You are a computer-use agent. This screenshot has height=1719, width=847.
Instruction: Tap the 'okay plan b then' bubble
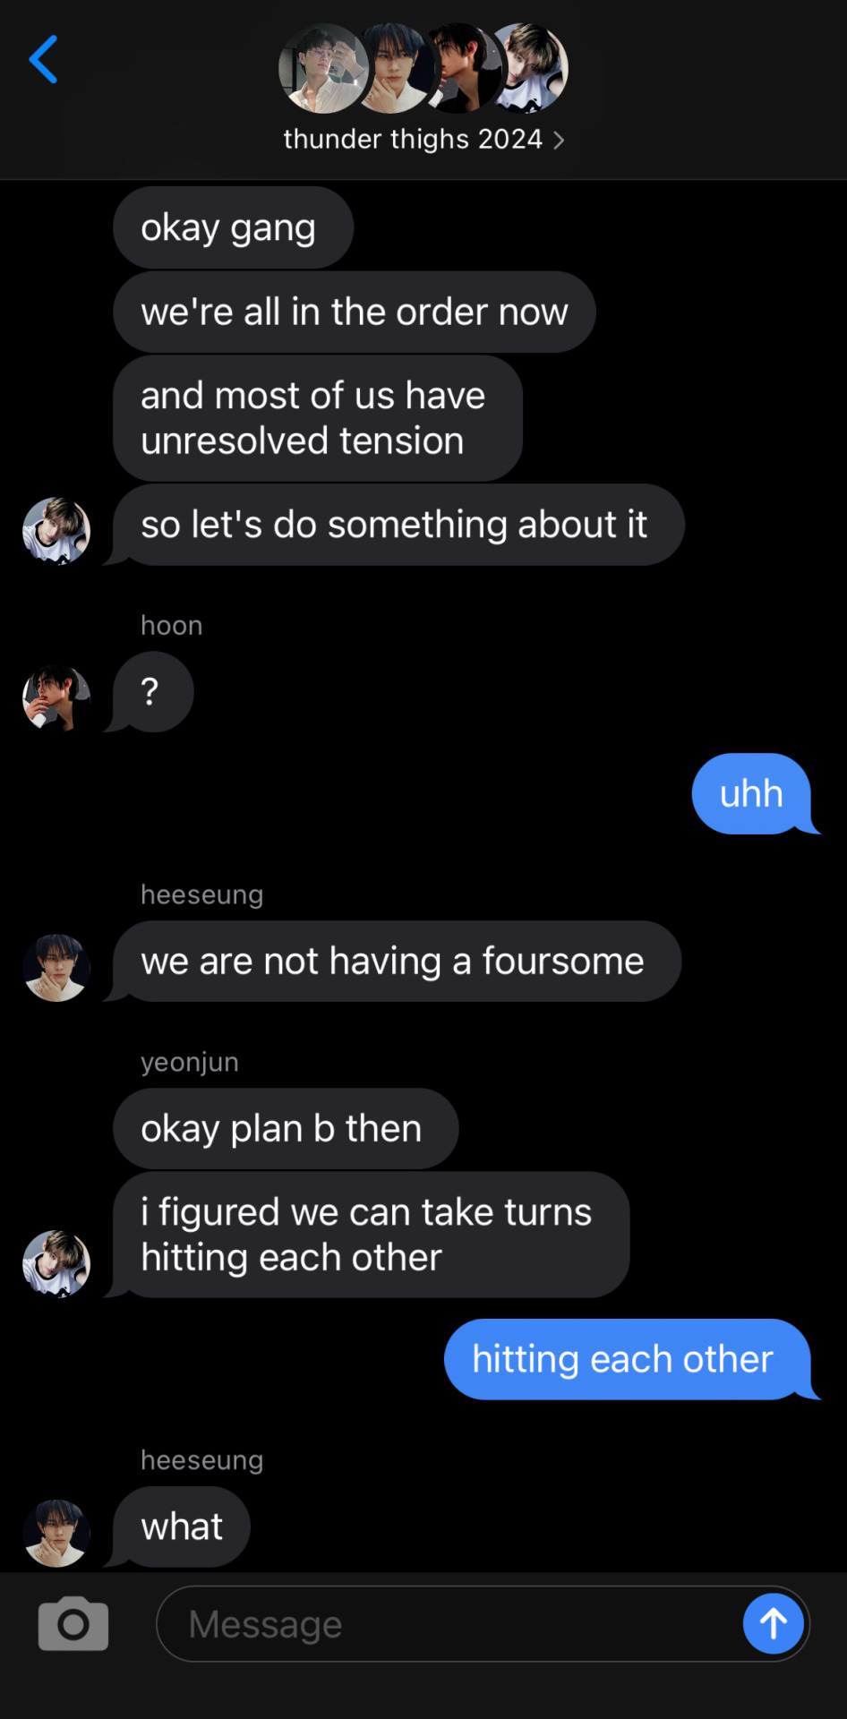[286, 1128]
